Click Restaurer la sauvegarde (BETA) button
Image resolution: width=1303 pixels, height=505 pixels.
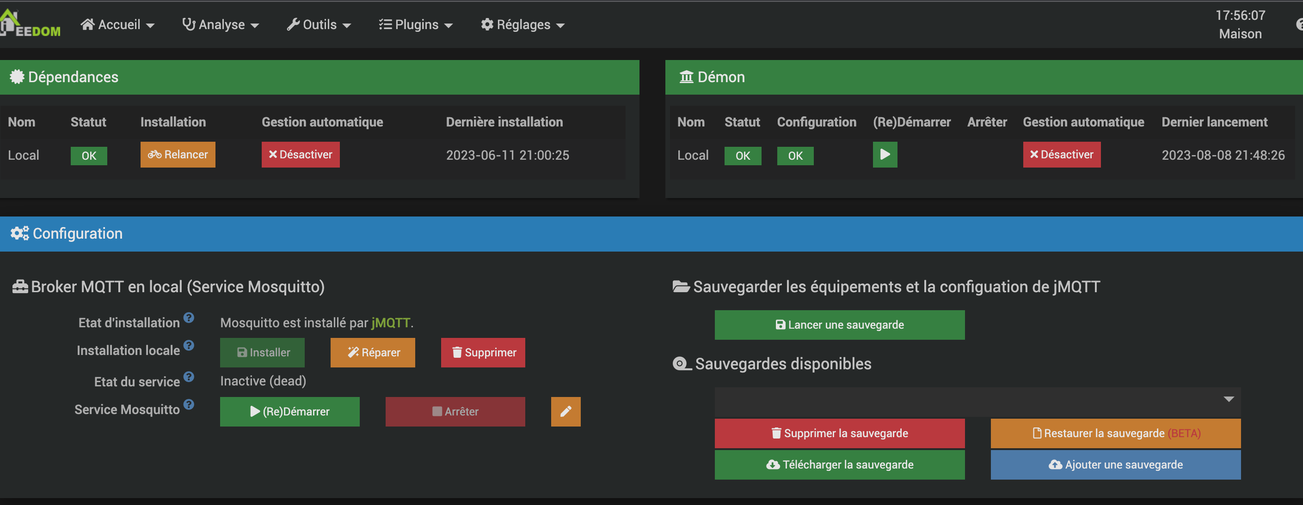1115,433
